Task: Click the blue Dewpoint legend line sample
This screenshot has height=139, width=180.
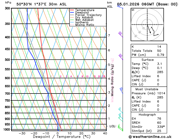Action: (x=72, y=13)
